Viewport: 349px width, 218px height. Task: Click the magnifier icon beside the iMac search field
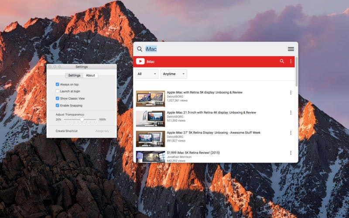click(140, 49)
